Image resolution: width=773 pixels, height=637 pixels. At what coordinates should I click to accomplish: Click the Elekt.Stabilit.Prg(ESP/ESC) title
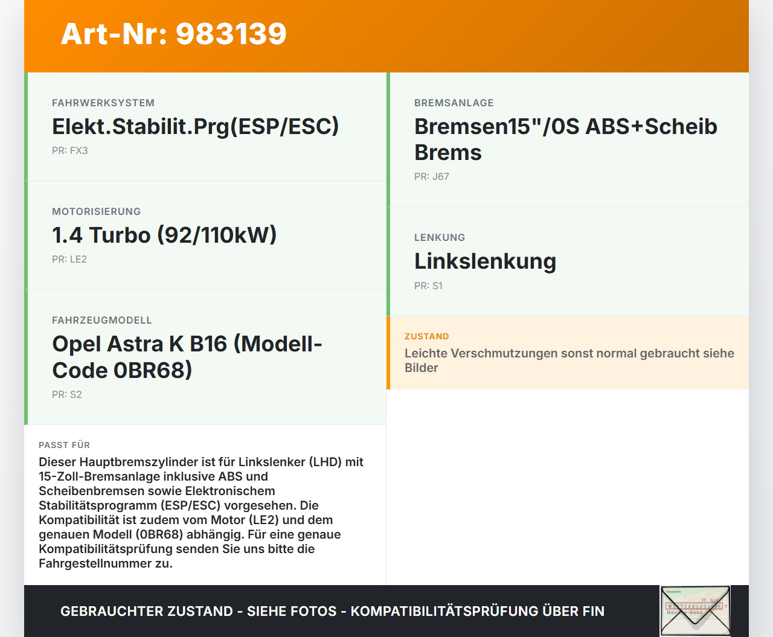pos(196,127)
